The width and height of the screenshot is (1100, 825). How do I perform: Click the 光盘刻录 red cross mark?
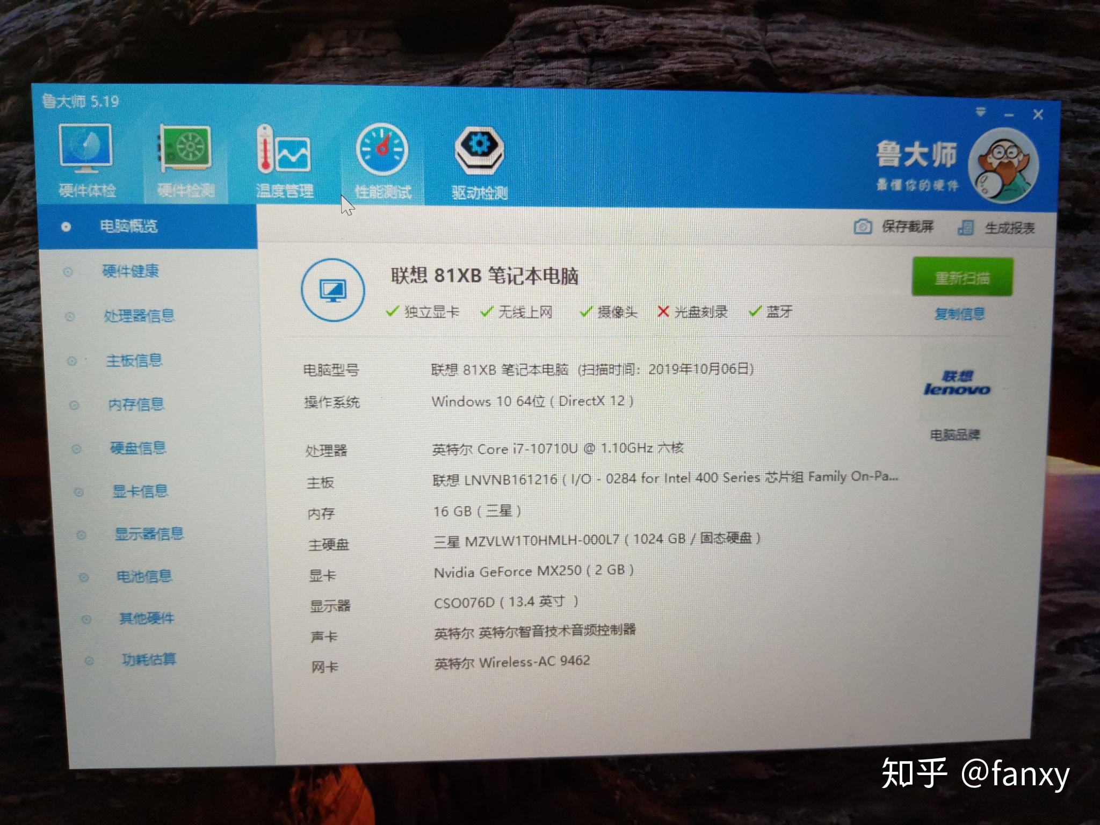pos(664,312)
